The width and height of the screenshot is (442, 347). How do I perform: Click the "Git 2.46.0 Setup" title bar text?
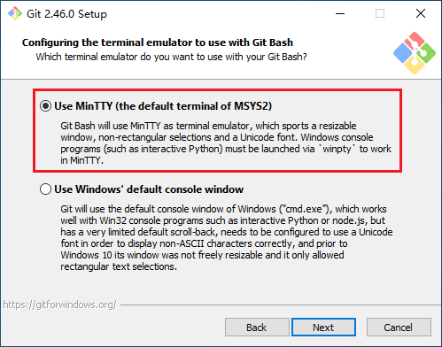pyautogui.click(x=66, y=14)
